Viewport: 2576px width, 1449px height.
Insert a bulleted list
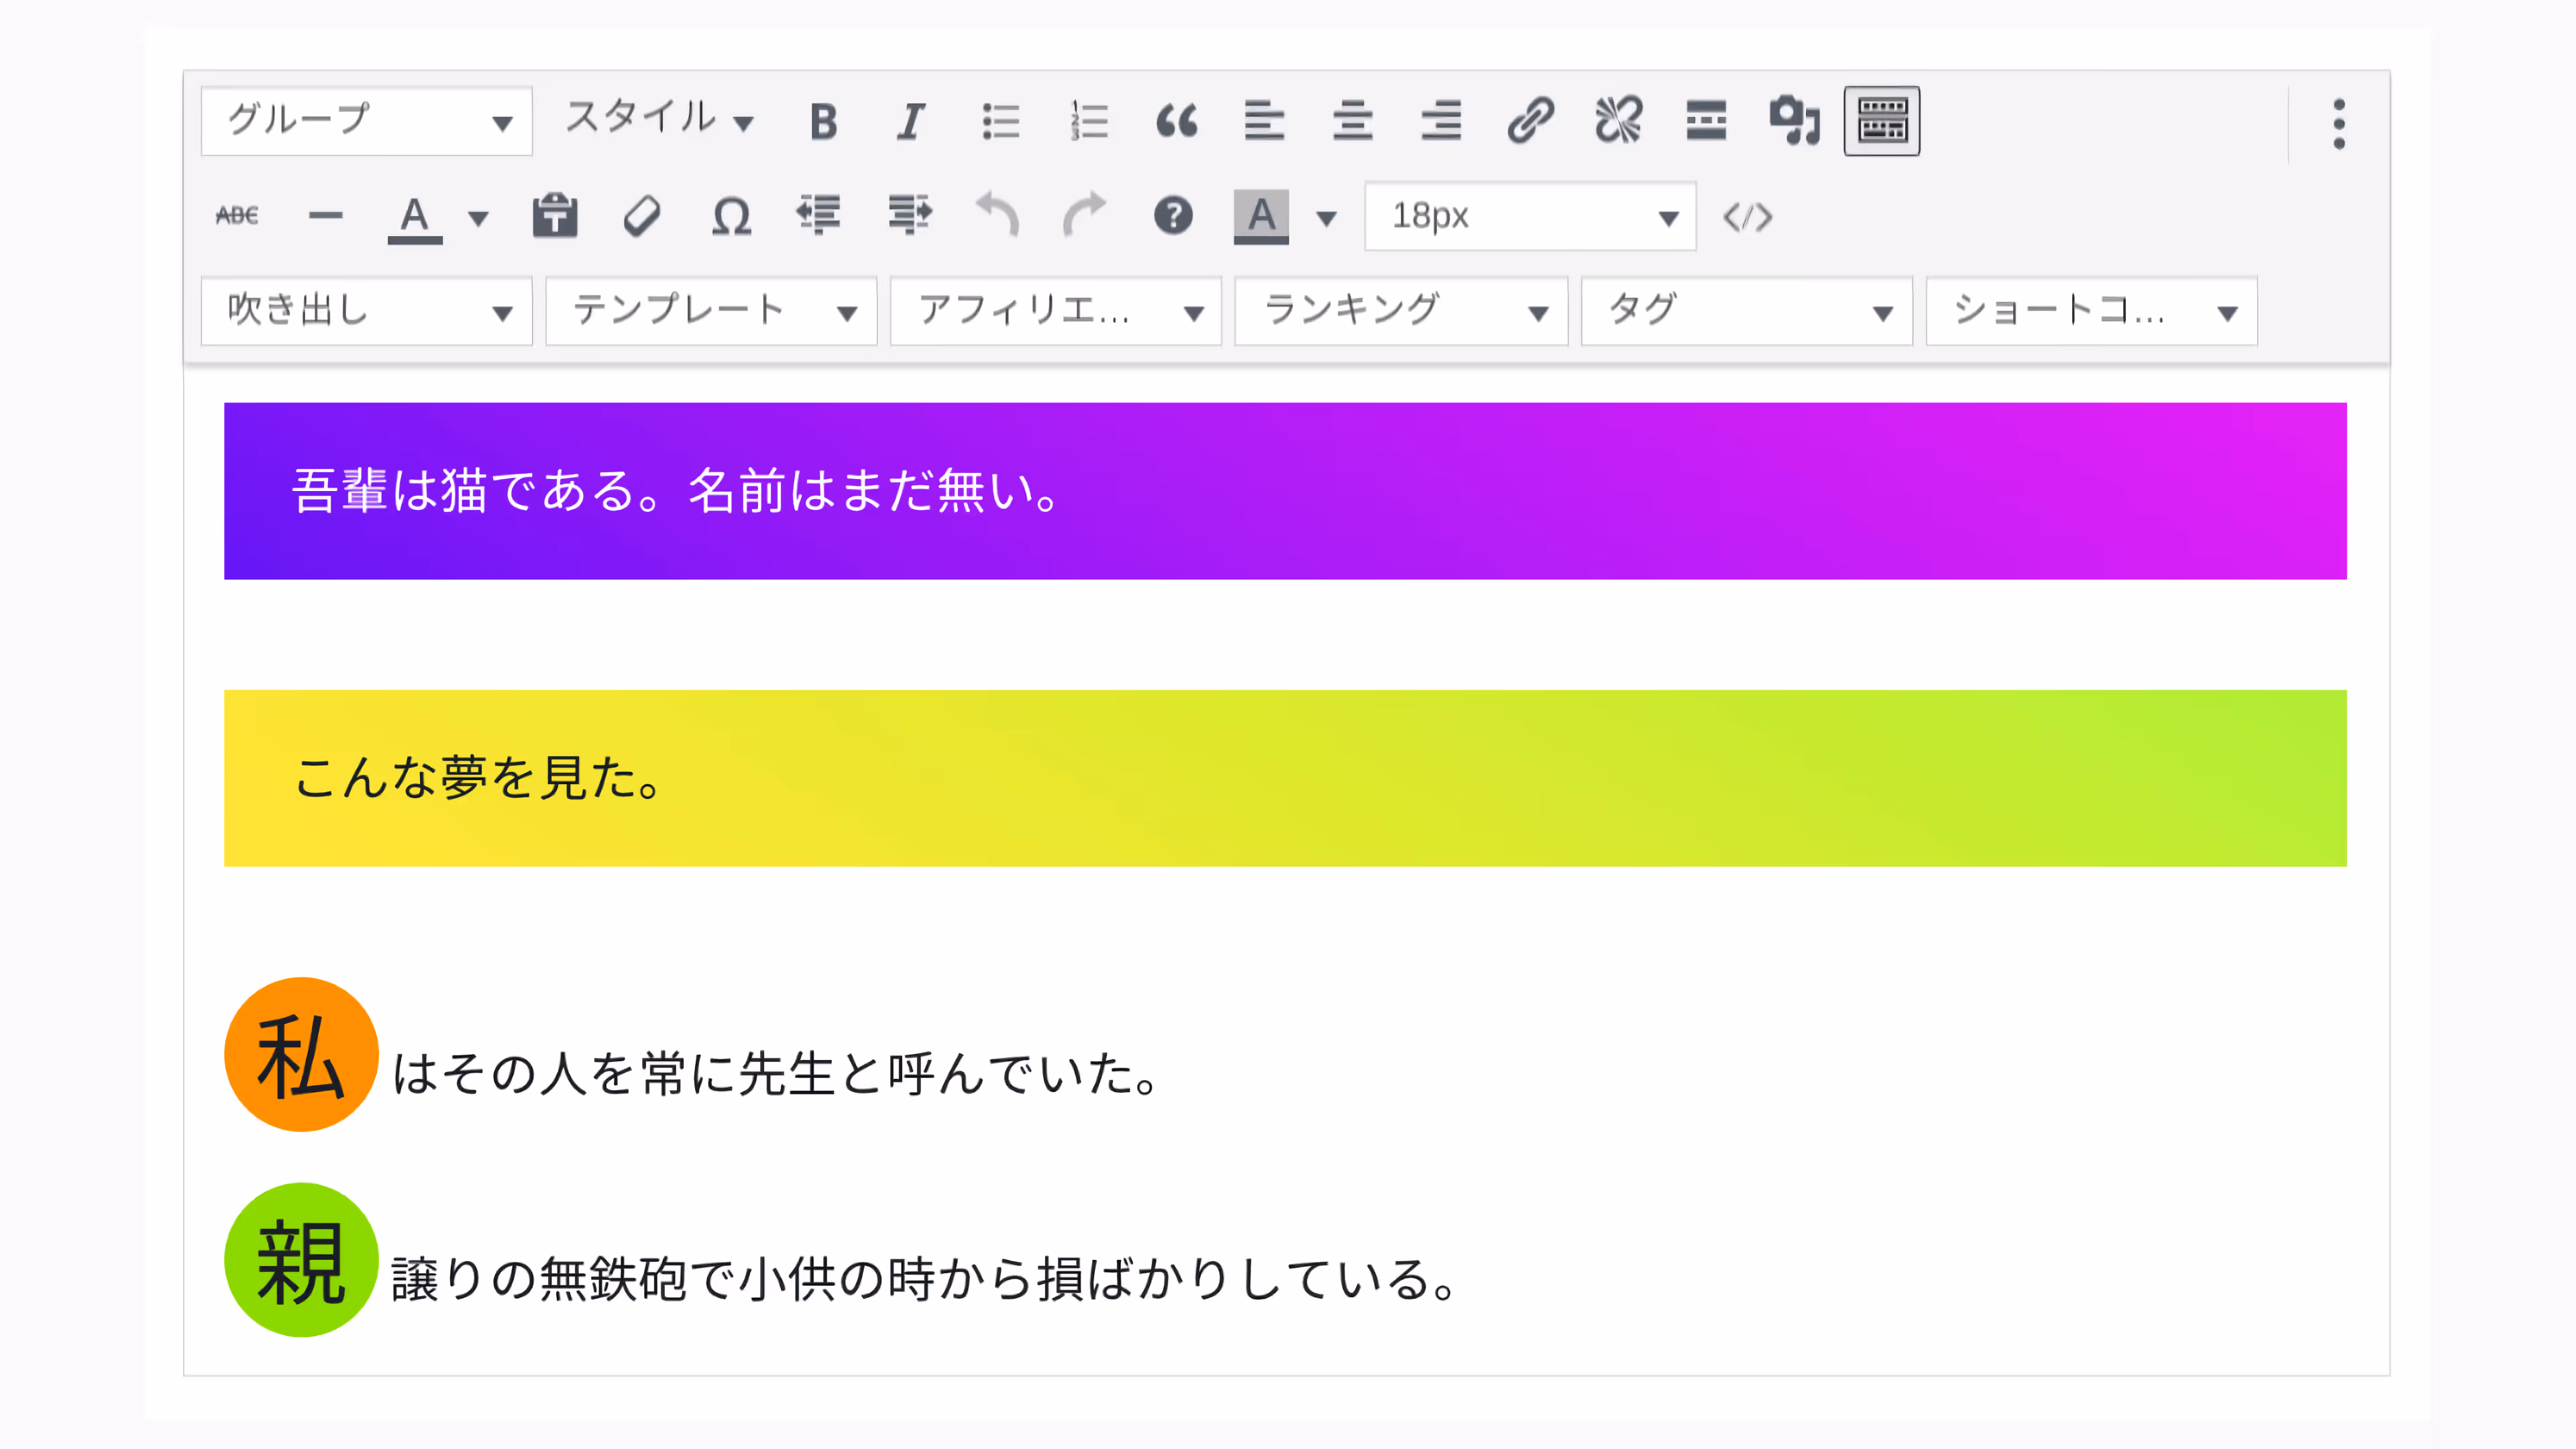click(999, 122)
